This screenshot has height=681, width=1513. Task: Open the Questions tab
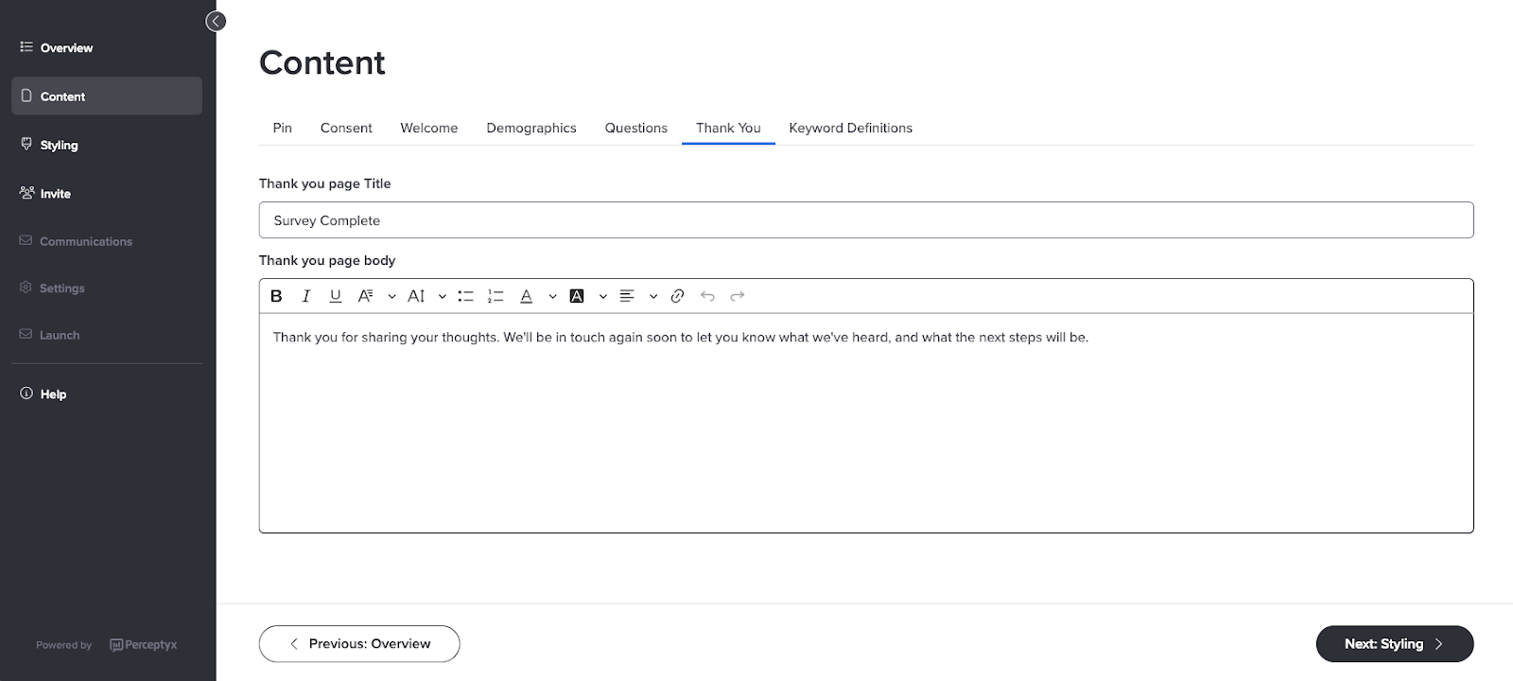pyautogui.click(x=636, y=128)
